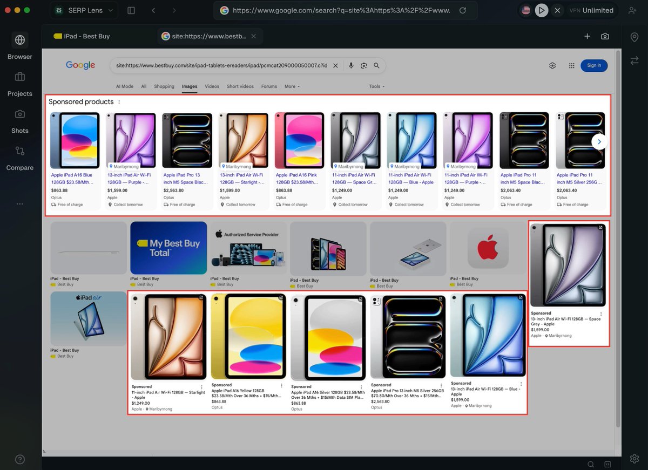Add a new tab with plus icon

588,36
